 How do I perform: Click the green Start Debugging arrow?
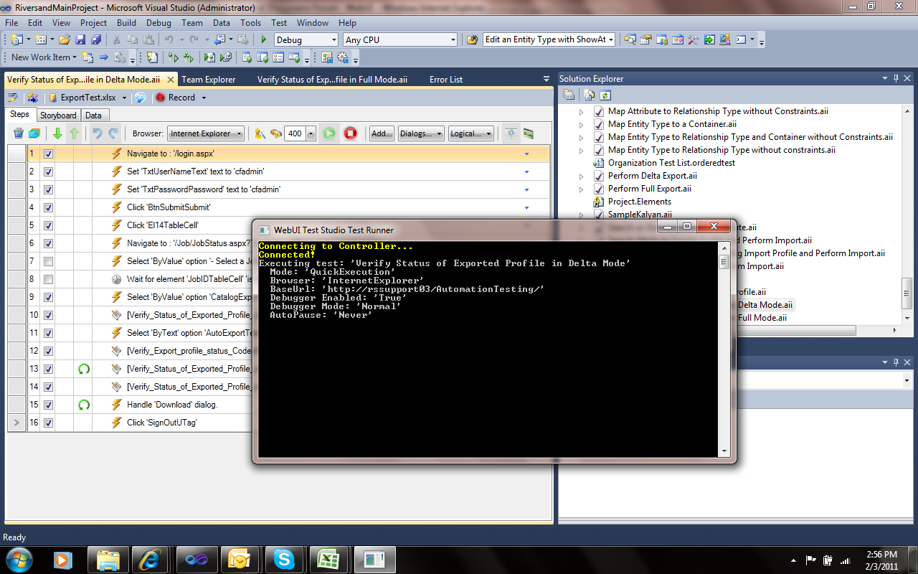264,40
